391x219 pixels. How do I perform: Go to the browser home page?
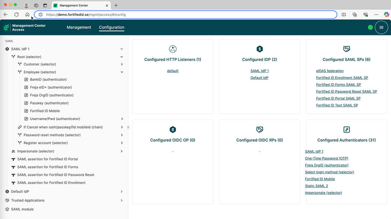tap(27, 14)
